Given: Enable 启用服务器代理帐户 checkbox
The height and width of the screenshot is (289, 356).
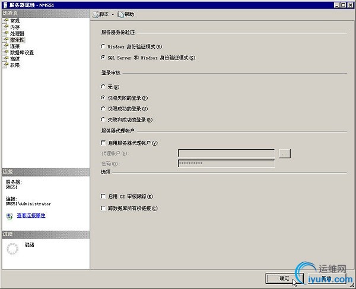Looking at the screenshot, I should tap(103, 143).
